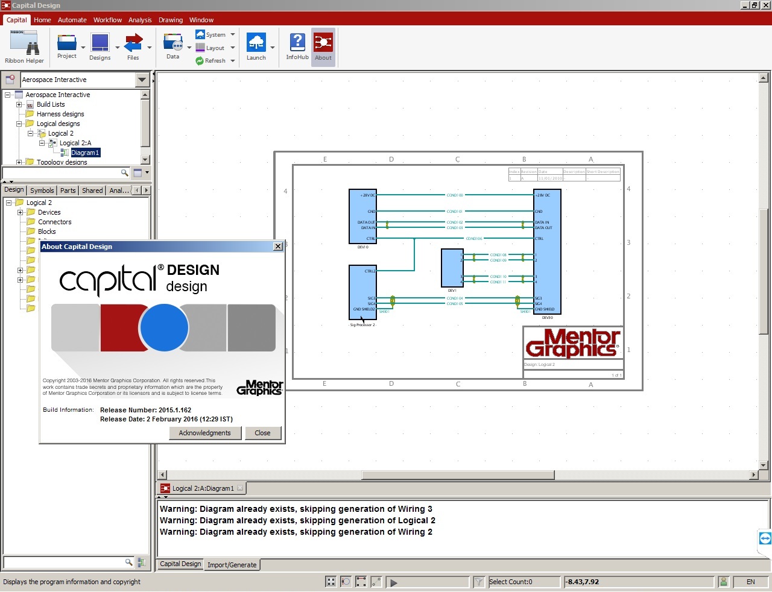Screen dimensions: 772x592
Task: Open the Launch dropdown arrow
Action: 273,48
